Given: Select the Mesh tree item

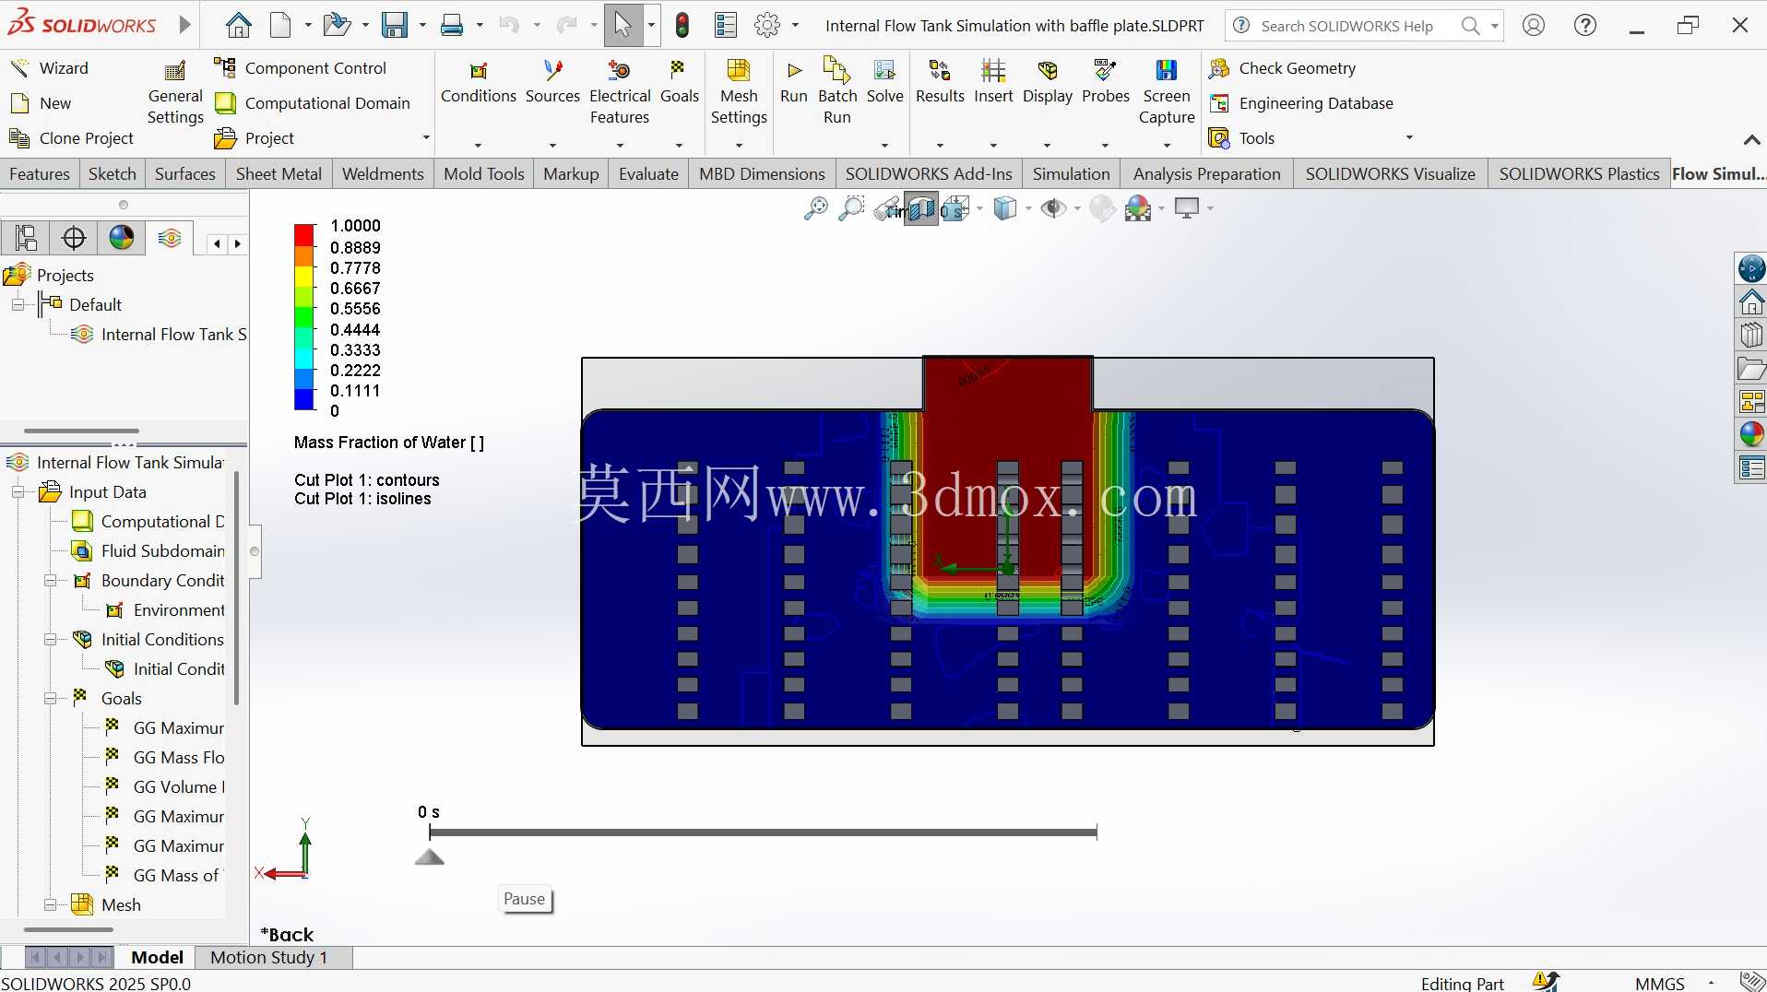Looking at the screenshot, I should [x=106, y=905].
